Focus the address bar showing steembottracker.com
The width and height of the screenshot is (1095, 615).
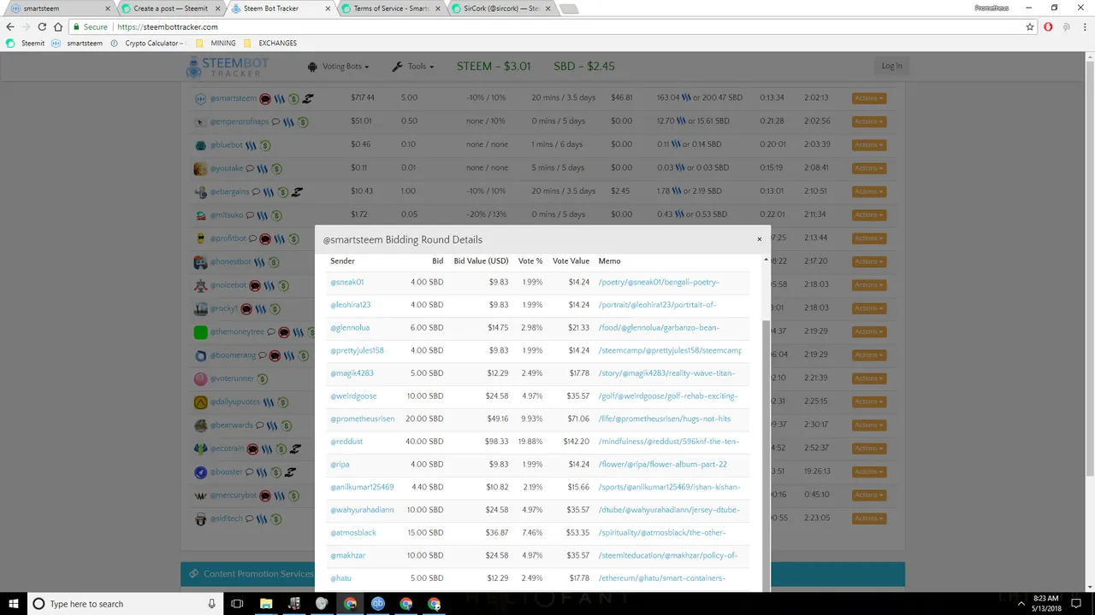547,26
